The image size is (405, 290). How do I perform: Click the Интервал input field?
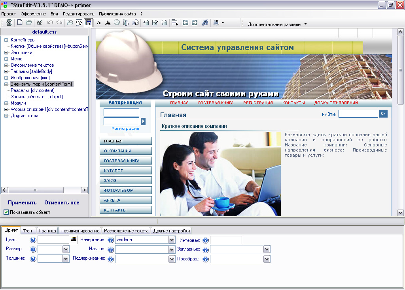tap(226, 240)
